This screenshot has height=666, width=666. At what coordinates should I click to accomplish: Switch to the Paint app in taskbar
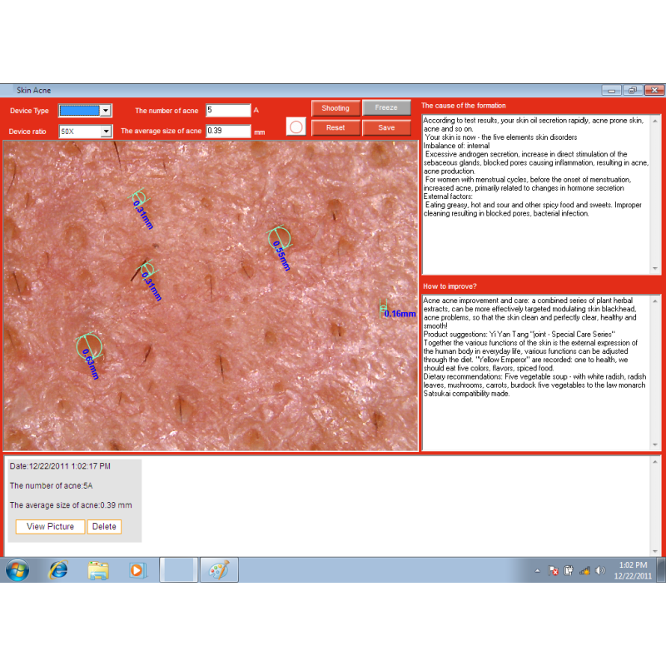pos(219,570)
